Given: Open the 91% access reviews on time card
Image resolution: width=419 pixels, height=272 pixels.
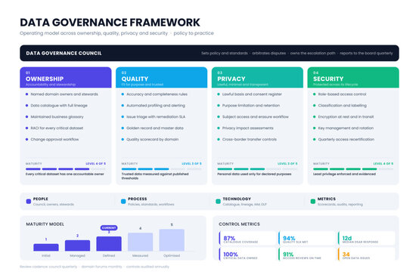Looking at the screenshot, I should tap(307, 254).
